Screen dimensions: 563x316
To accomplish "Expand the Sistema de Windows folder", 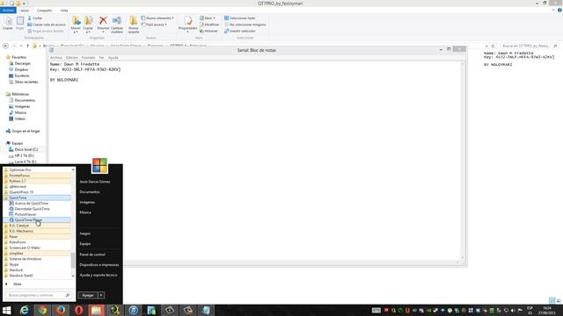I will coord(26,259).
